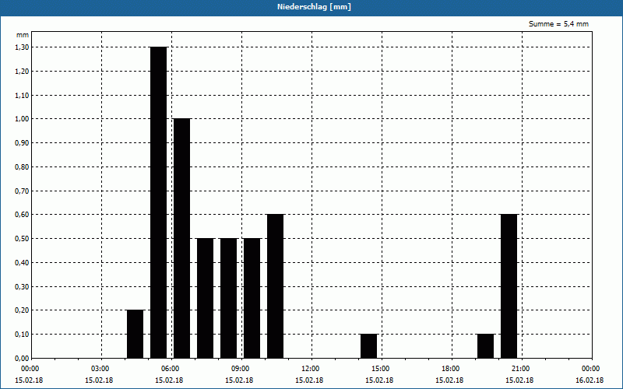
Task: Click the 09:00 time axis label
Action: click(240, 369)
